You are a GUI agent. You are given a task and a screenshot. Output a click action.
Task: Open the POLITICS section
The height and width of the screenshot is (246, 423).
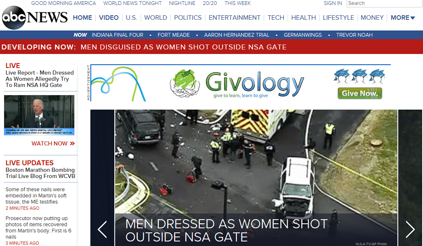coord(188,18)
